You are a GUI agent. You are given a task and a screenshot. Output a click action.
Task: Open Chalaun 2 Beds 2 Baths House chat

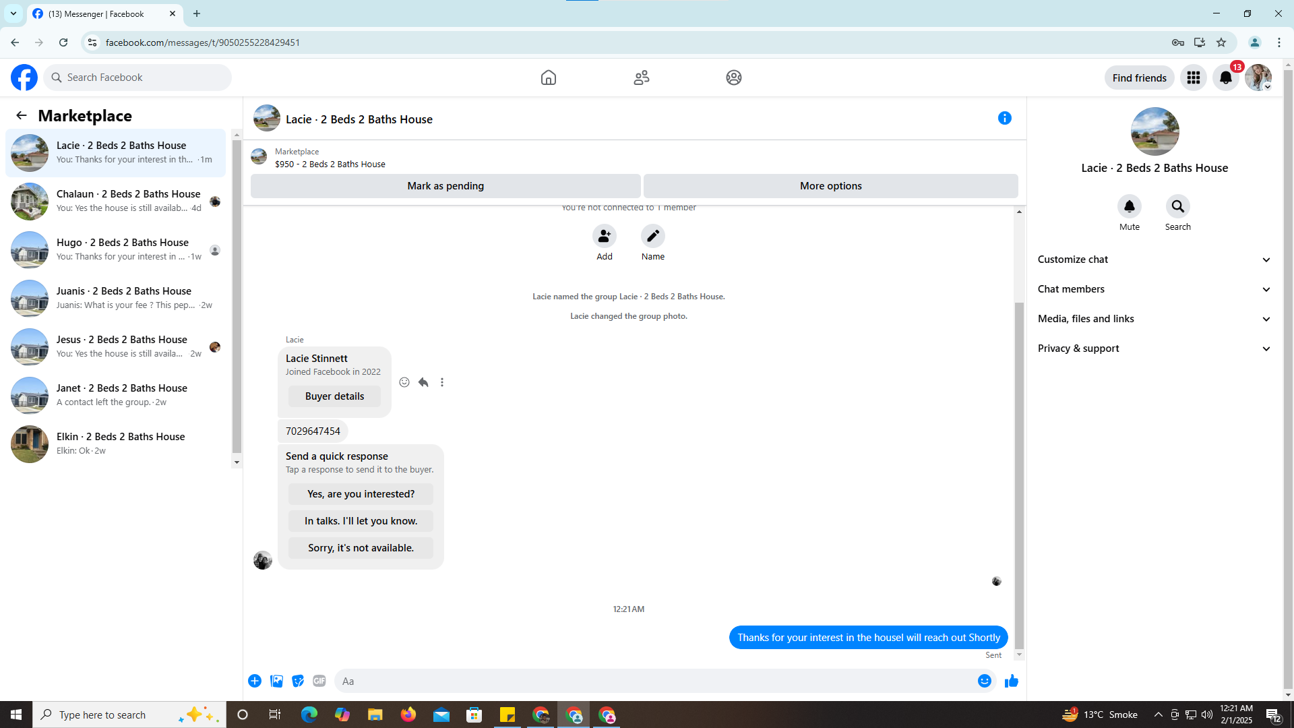click(x=115, y=202)
